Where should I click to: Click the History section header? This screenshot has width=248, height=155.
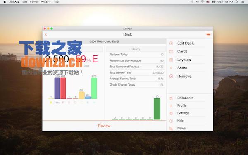pos(136,49)
